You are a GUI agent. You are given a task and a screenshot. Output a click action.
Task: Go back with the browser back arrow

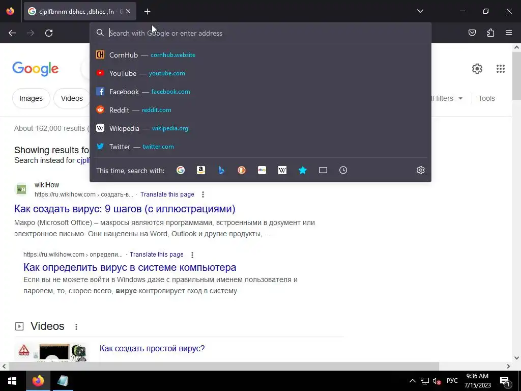point(12,33)
